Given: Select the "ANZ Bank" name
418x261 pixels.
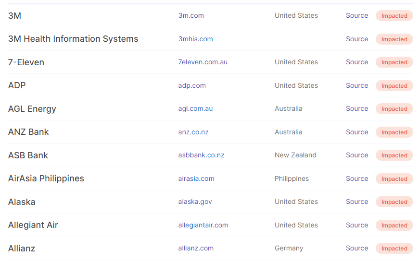Looking at the screenshot, I should tap(28, 132).
